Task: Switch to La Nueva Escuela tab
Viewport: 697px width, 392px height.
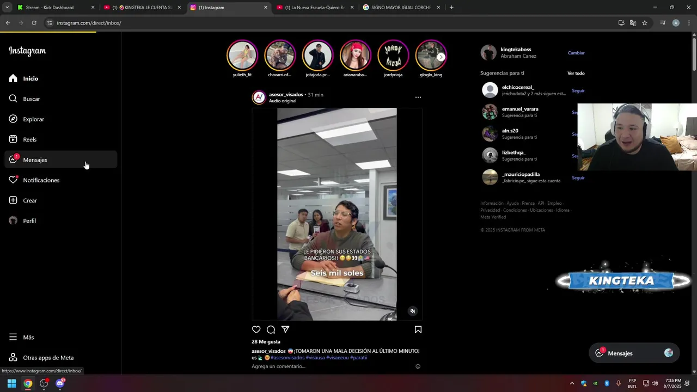Action: (x=315, y=8)
